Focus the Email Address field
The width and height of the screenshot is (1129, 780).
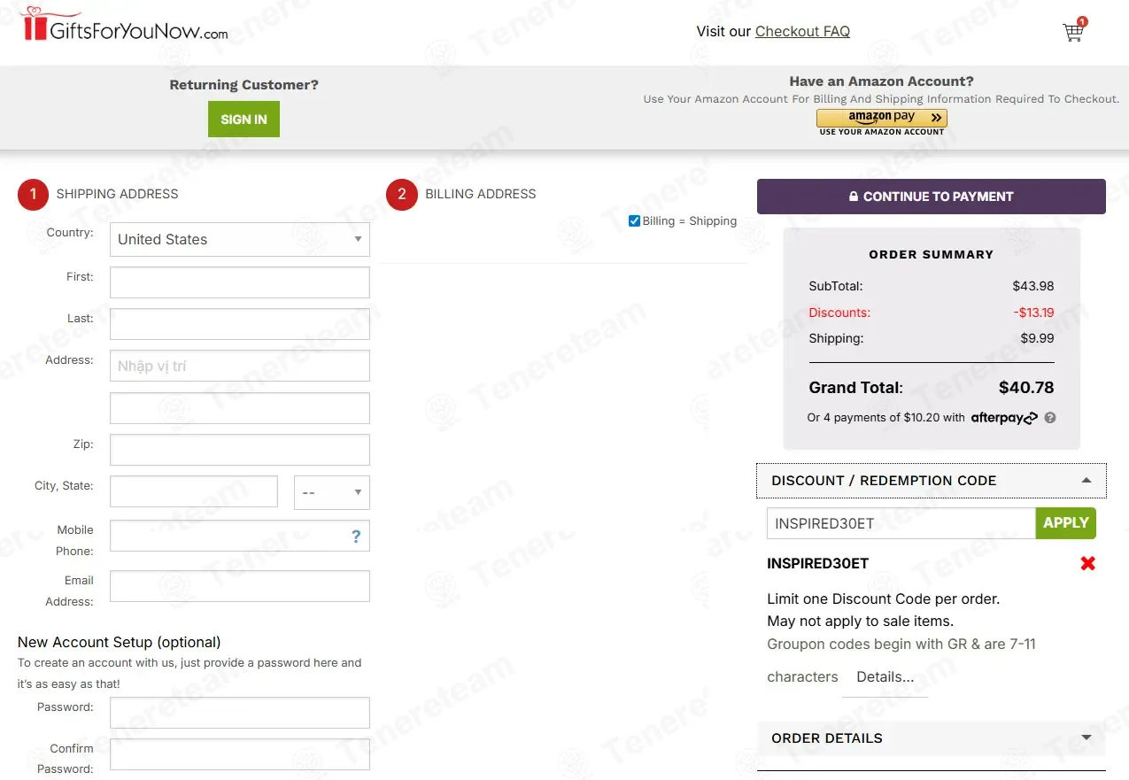click(x=240, y=586)
